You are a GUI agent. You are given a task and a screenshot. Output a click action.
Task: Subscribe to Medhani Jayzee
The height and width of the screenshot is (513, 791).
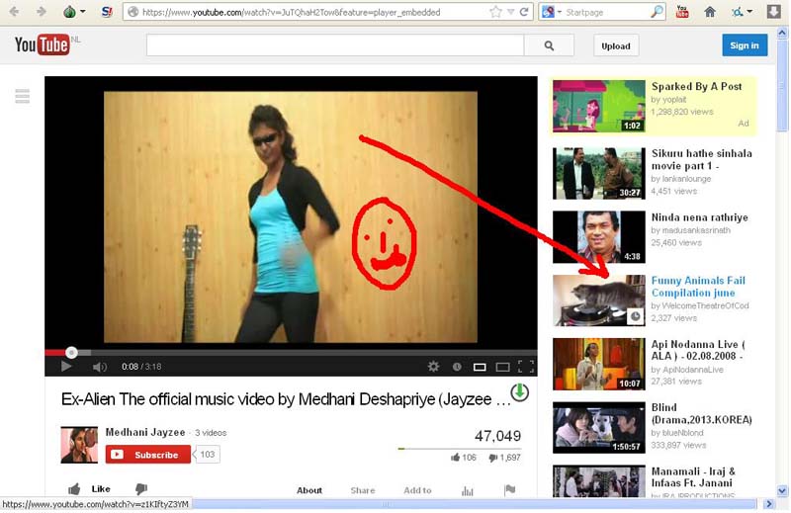click(x=147, y=455)
